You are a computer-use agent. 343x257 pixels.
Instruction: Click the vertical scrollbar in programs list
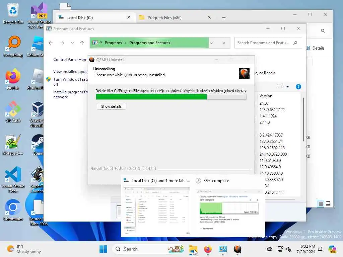[x=303, y=119]
